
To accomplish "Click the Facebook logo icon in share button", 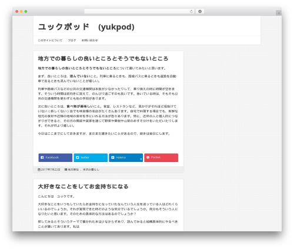I will point(42,157).
